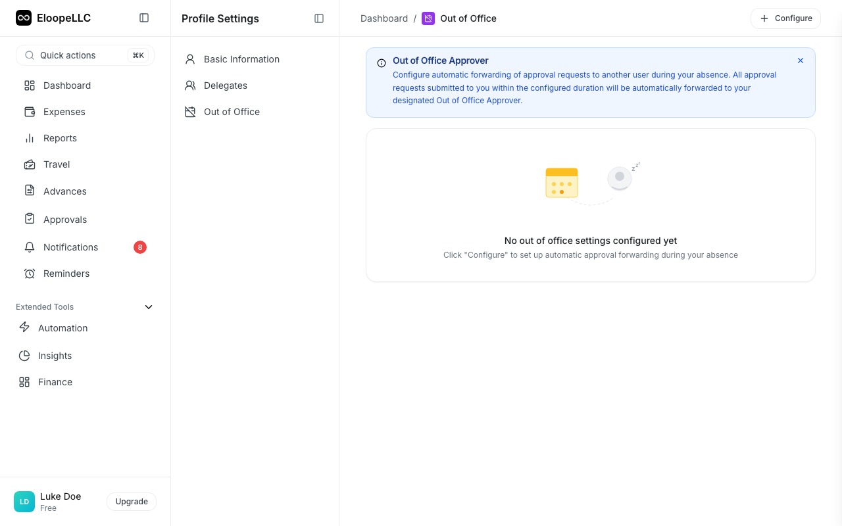View Insights analytics
Screen dimensions: 842x526
pos(55,356)
